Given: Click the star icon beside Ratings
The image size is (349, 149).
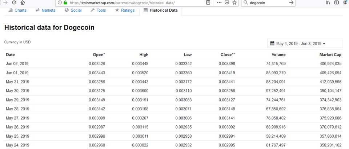Looking at the screenshot, I should pos(117,10).
